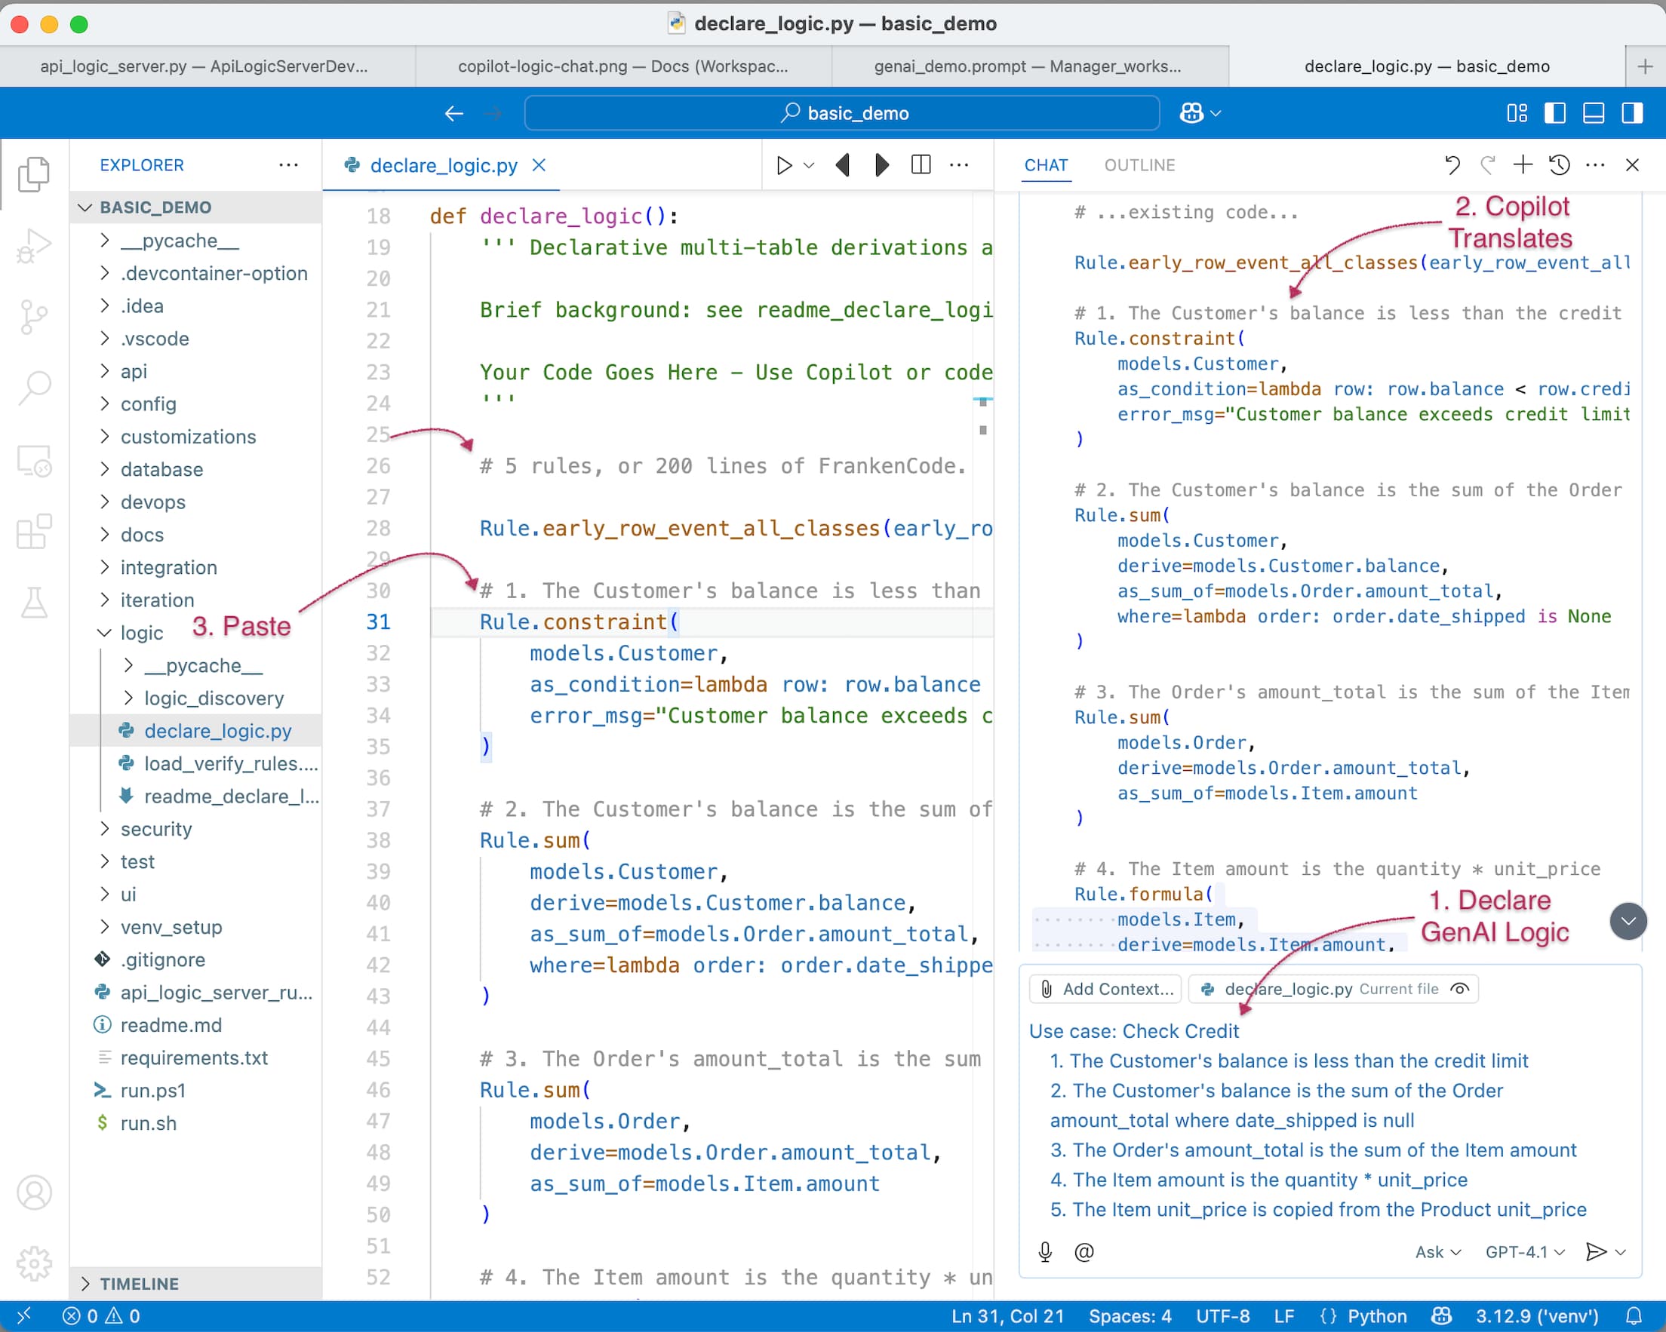Navigate back with left arrow

click(453, 114)
